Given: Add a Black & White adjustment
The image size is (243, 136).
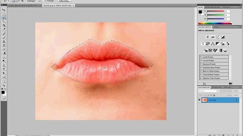Looking at the screenshot, I should pyautogui.click(x=218, y=44).
